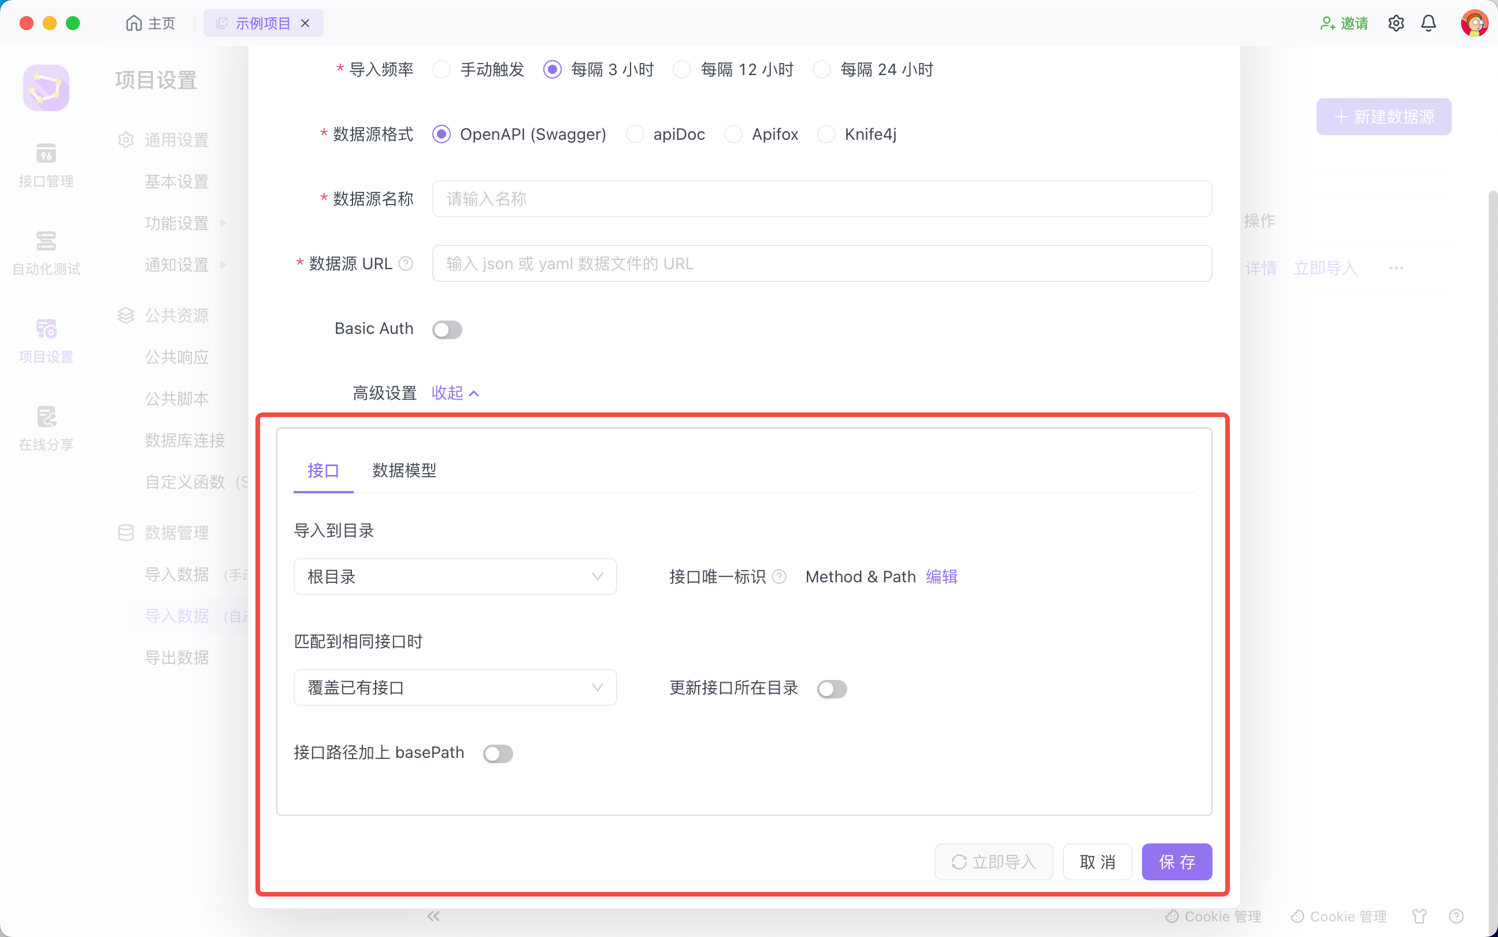Screen dimensions: 1498x937
Task: Select the 每隔 12 小时 radio option
Action: click(x=683, y=69)
